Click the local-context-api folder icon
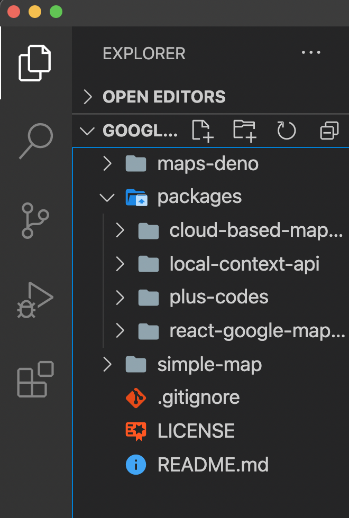The image size is (349, 518). pyautogui.click(x=149, y=264)
